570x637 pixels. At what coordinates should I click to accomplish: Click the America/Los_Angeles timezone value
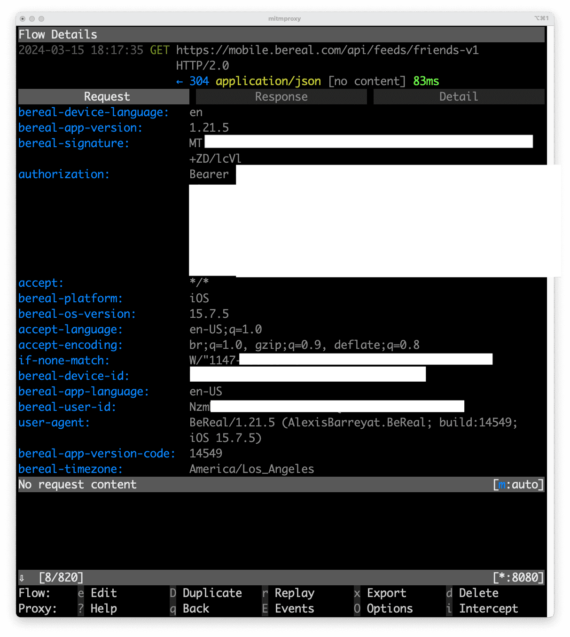(252, 469)
